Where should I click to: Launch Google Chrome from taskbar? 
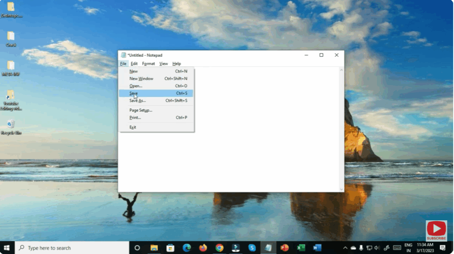[219, 248]
